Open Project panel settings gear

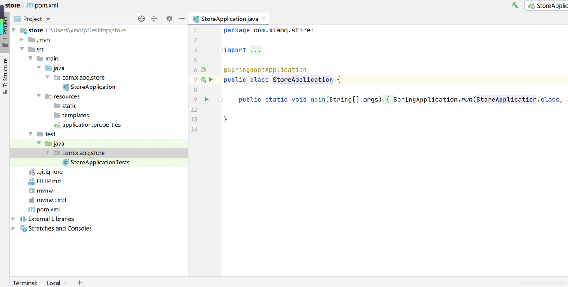[169, 19]
